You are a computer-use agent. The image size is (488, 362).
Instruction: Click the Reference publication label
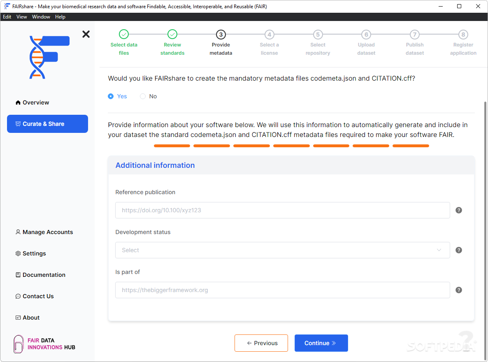click(x=145, y=192)
